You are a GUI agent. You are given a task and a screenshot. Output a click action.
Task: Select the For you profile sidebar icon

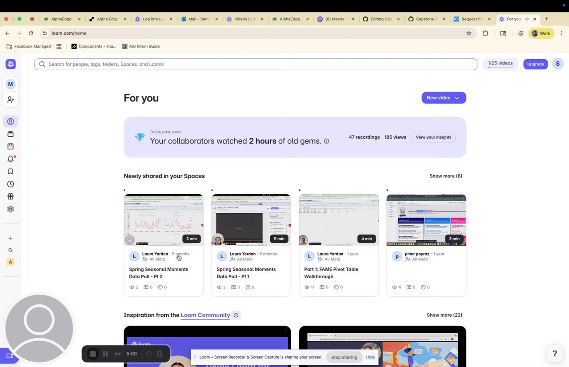pos(11,121)
